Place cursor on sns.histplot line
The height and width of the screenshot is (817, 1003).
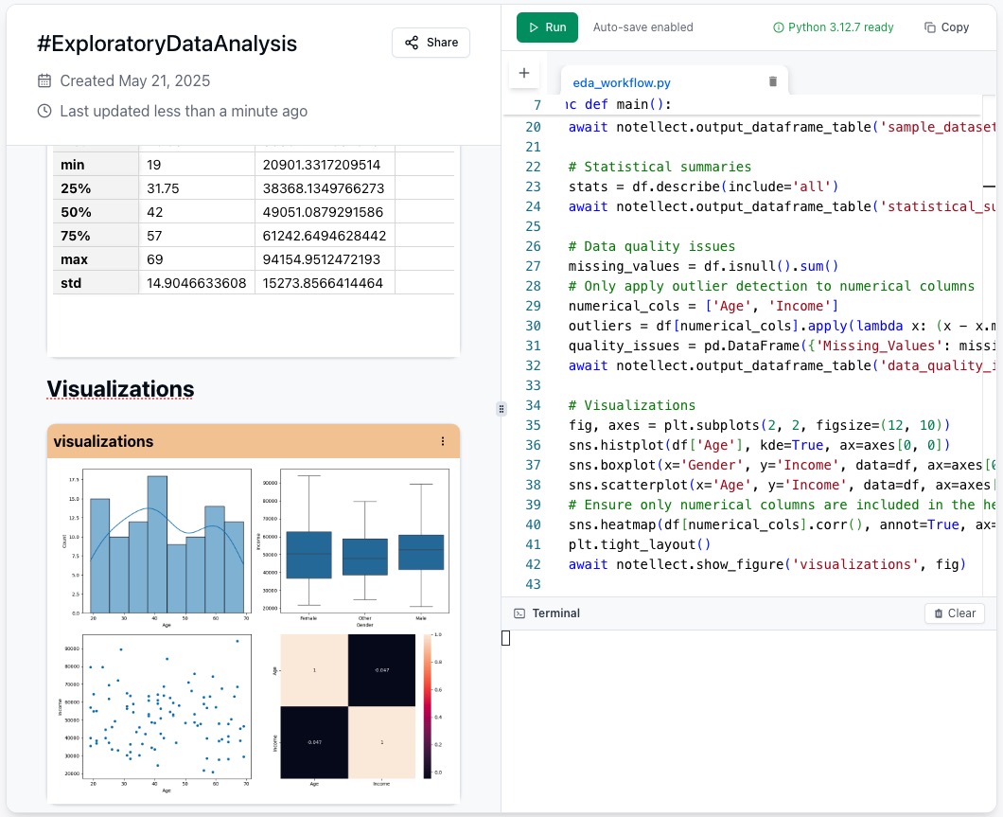[759, 445]
